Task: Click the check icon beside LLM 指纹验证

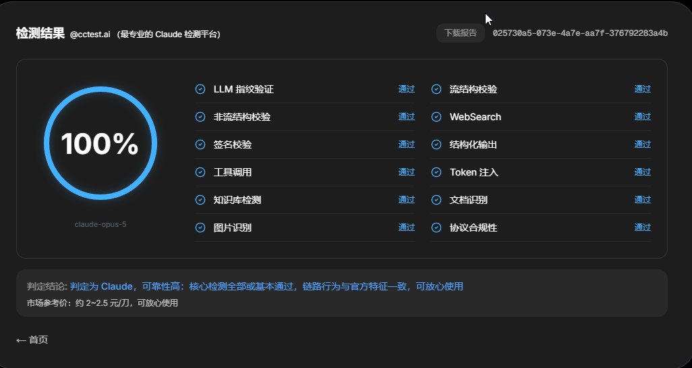Action: coord(200,89)
